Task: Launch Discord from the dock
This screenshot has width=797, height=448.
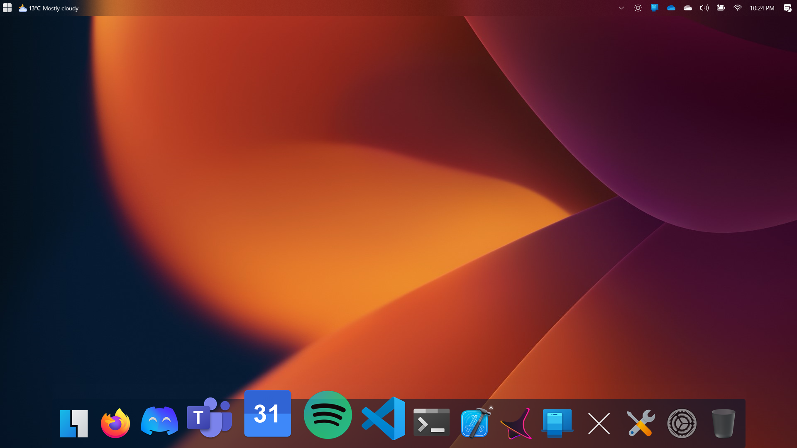Action: pyautogui.click(x=159, y=421)
